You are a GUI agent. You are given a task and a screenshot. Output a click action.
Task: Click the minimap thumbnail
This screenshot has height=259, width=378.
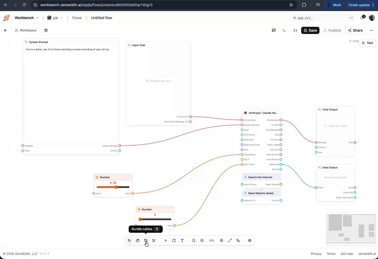click(351, 229)
